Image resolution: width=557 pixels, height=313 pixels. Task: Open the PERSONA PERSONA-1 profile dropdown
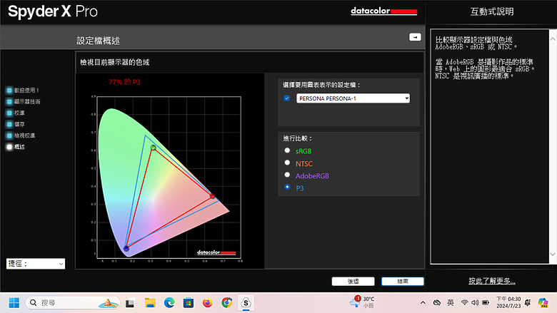353,98
